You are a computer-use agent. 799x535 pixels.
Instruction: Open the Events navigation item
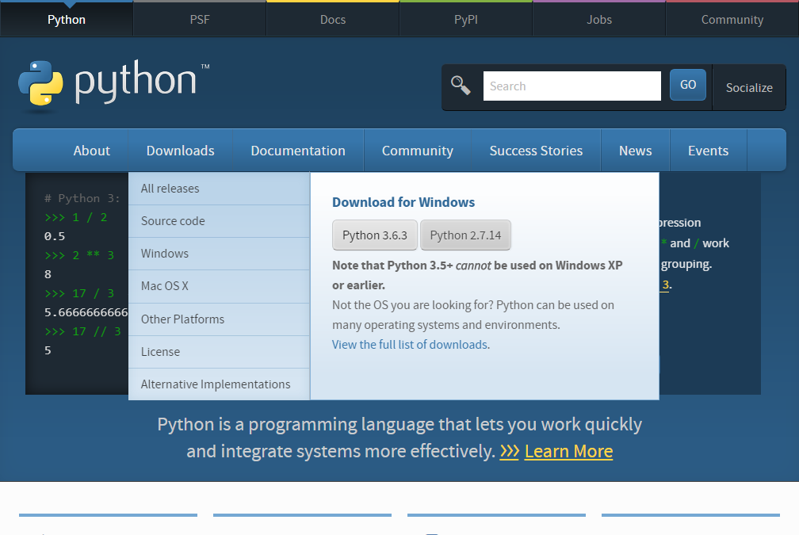point(709,151)
